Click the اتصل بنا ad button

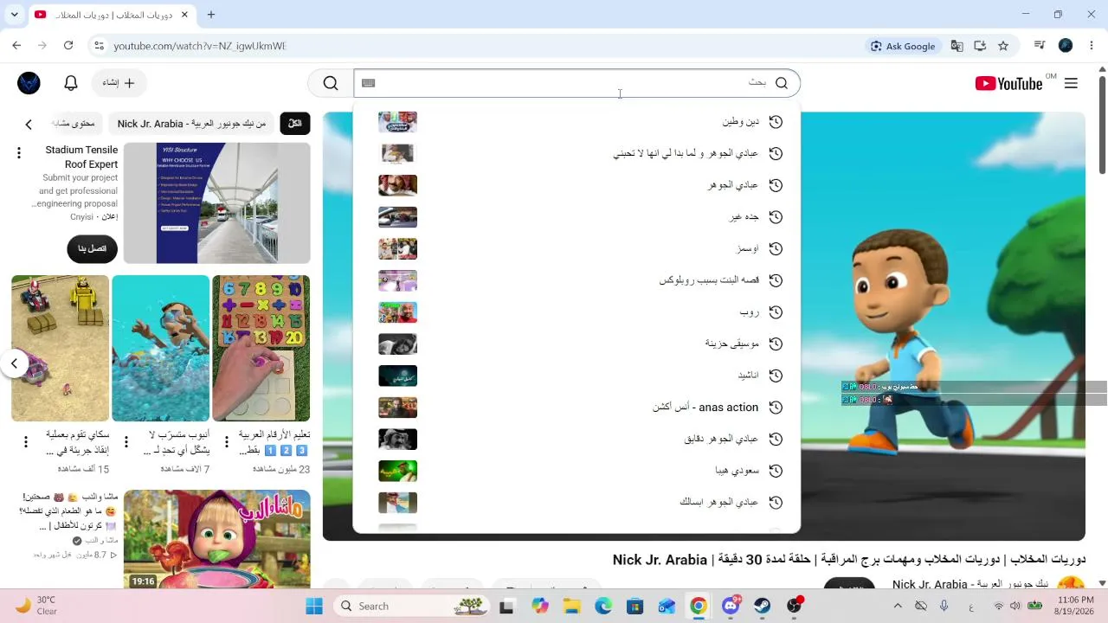pos(93,249)
